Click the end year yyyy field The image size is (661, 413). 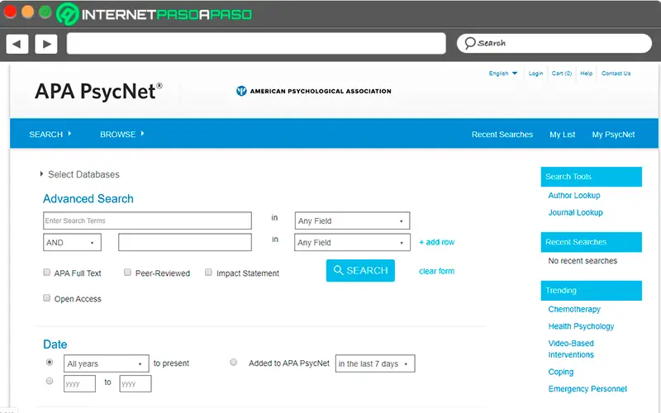[x=136, y=383]
